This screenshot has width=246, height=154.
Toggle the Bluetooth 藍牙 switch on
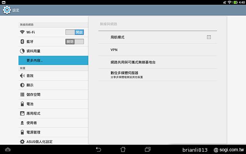coord(75,42)
